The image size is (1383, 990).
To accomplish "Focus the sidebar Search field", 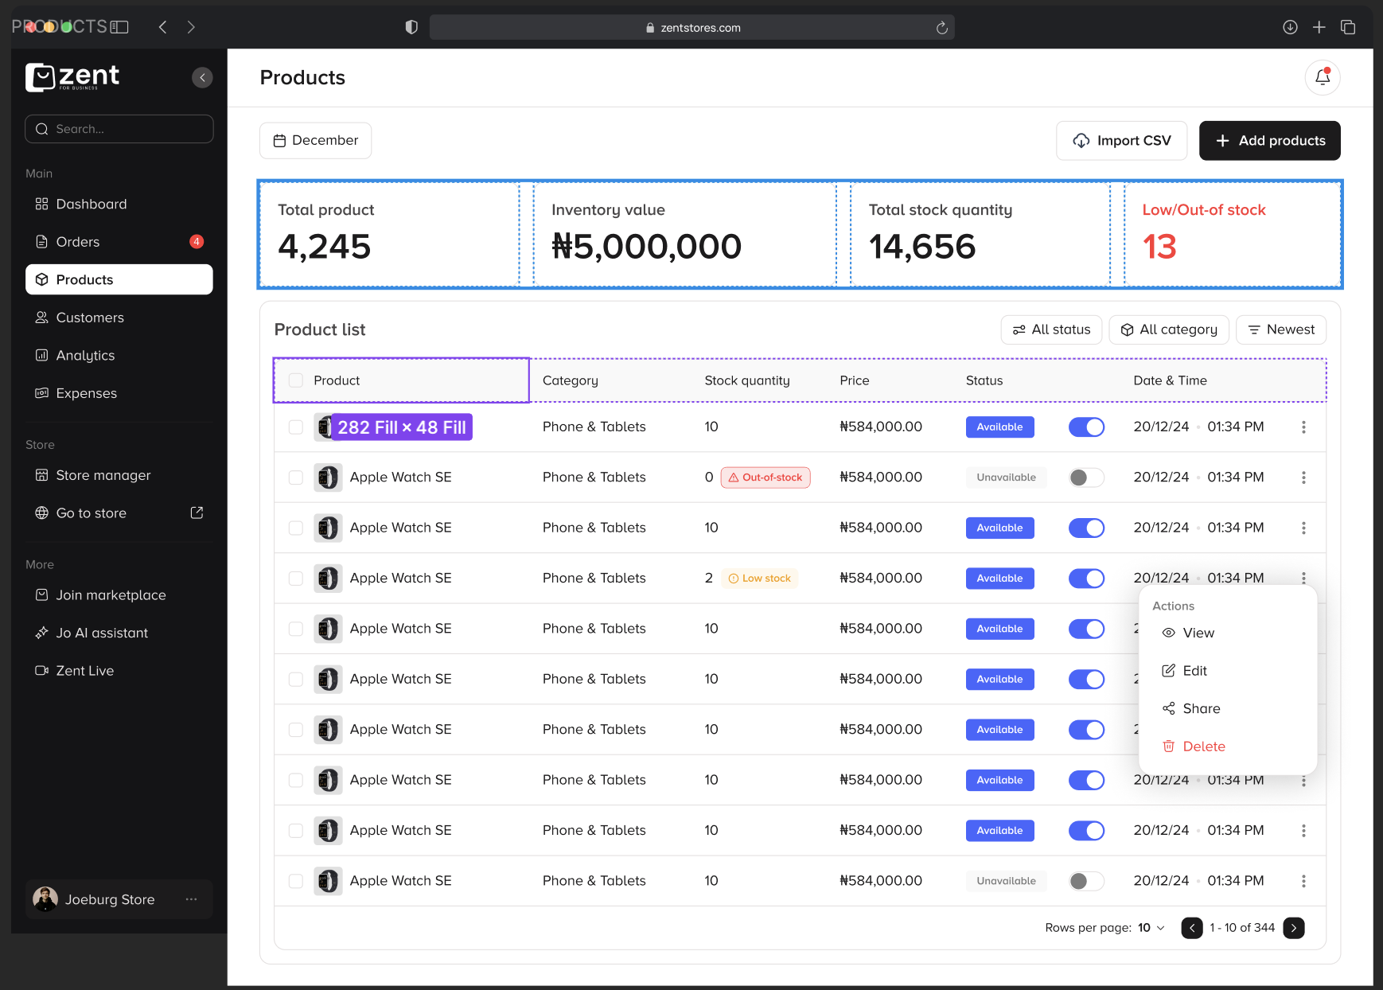I will 119,129.
